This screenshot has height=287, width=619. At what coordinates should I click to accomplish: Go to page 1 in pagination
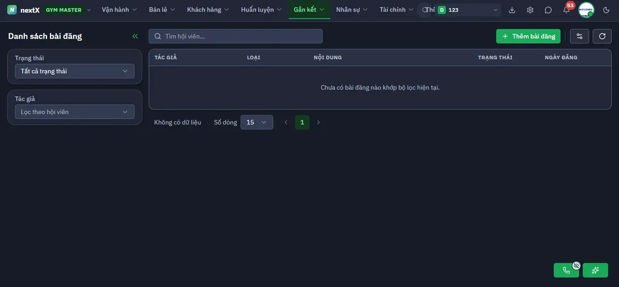[x=302, y=122]
